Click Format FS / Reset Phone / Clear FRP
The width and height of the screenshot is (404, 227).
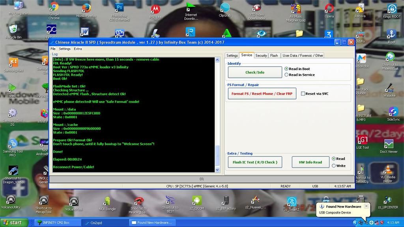click(x=262, y=94)
